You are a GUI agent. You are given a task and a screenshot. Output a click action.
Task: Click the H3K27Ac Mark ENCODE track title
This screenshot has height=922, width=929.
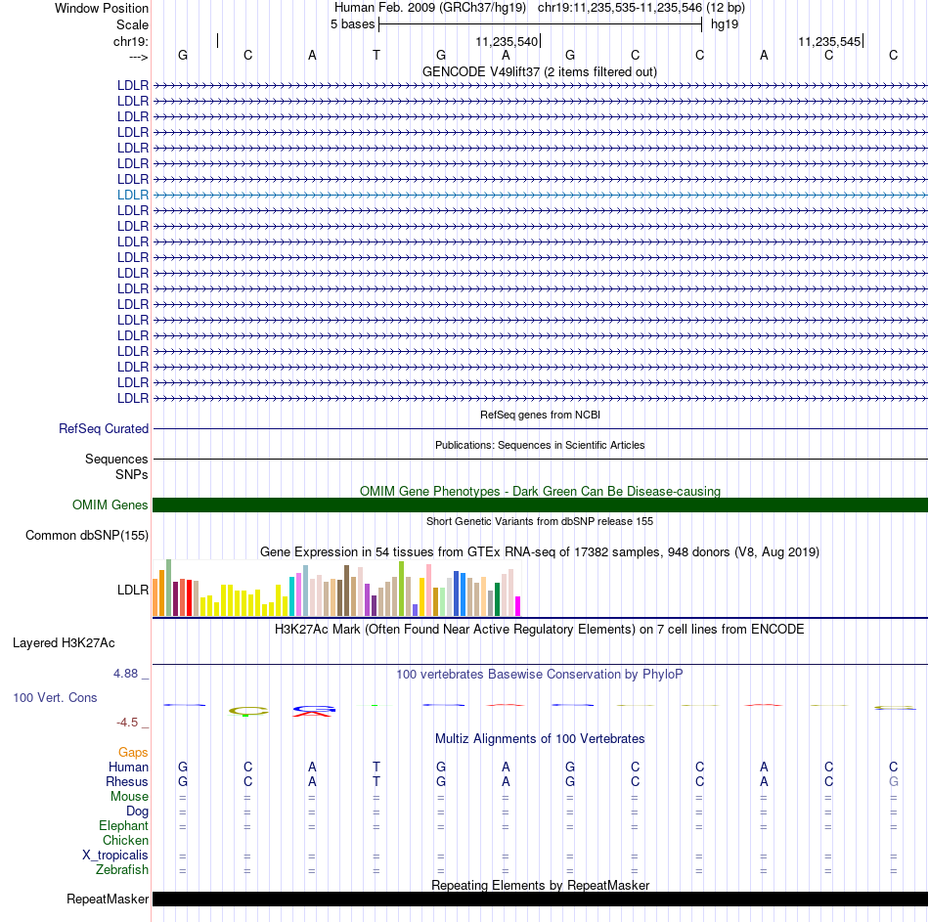pos(540,629)
